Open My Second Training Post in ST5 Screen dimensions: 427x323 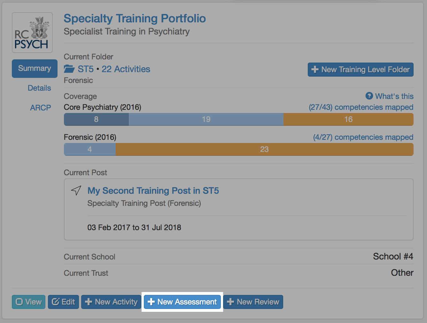(153, 191)
